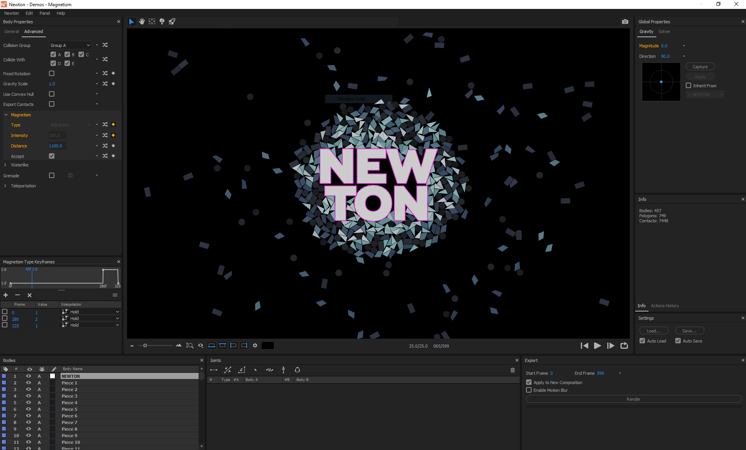Open interpolation dropdown for frame 325 keyframe
Viewport: 746px width, 450px height.
[x=90, y=325]
